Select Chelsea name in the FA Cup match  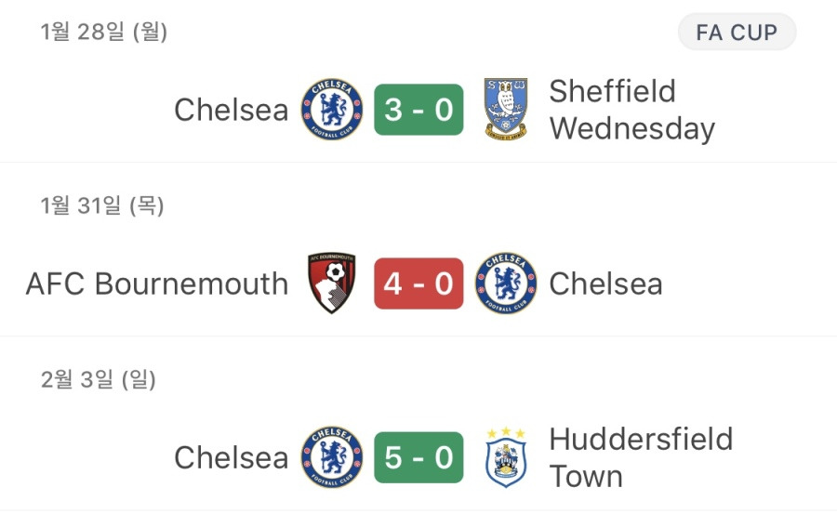pos(232,110)
